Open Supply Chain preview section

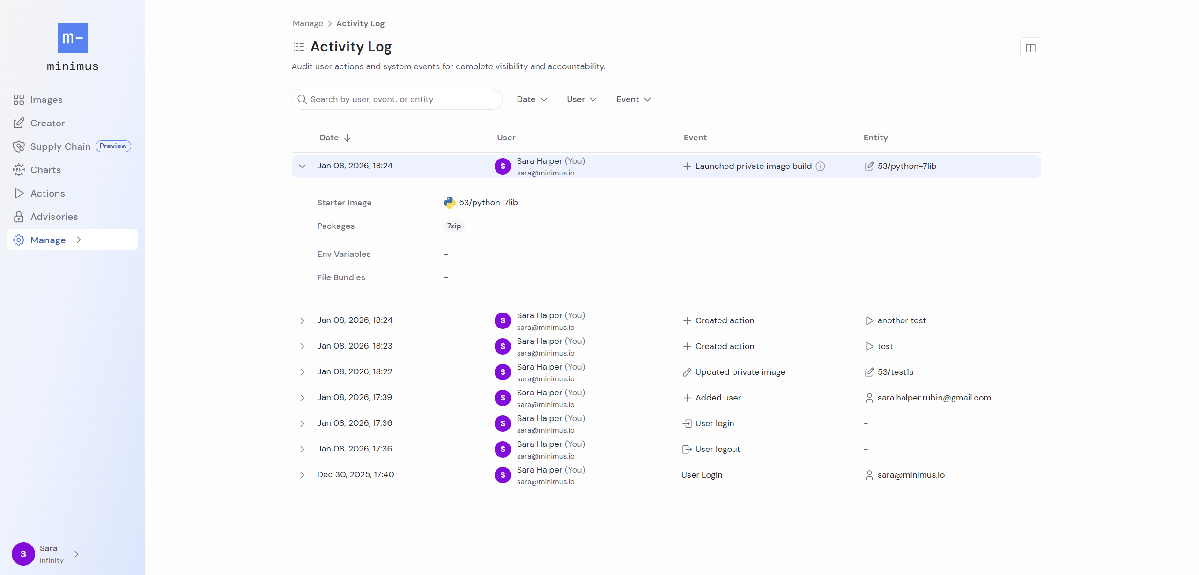point(60,146)
